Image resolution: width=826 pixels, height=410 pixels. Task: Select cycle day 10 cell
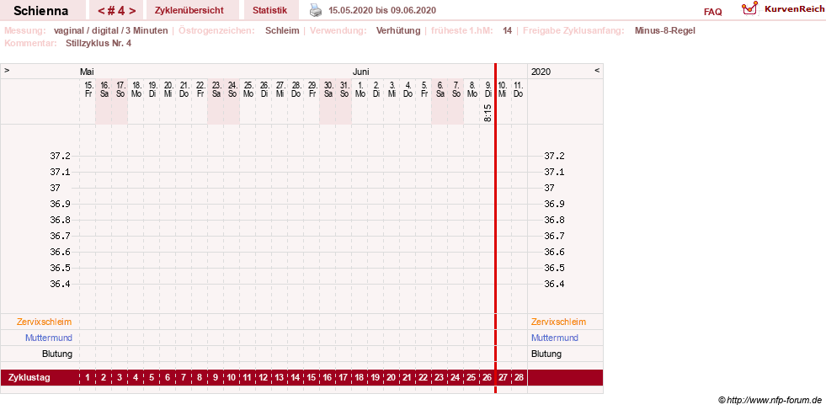click(x=232, y=377)
